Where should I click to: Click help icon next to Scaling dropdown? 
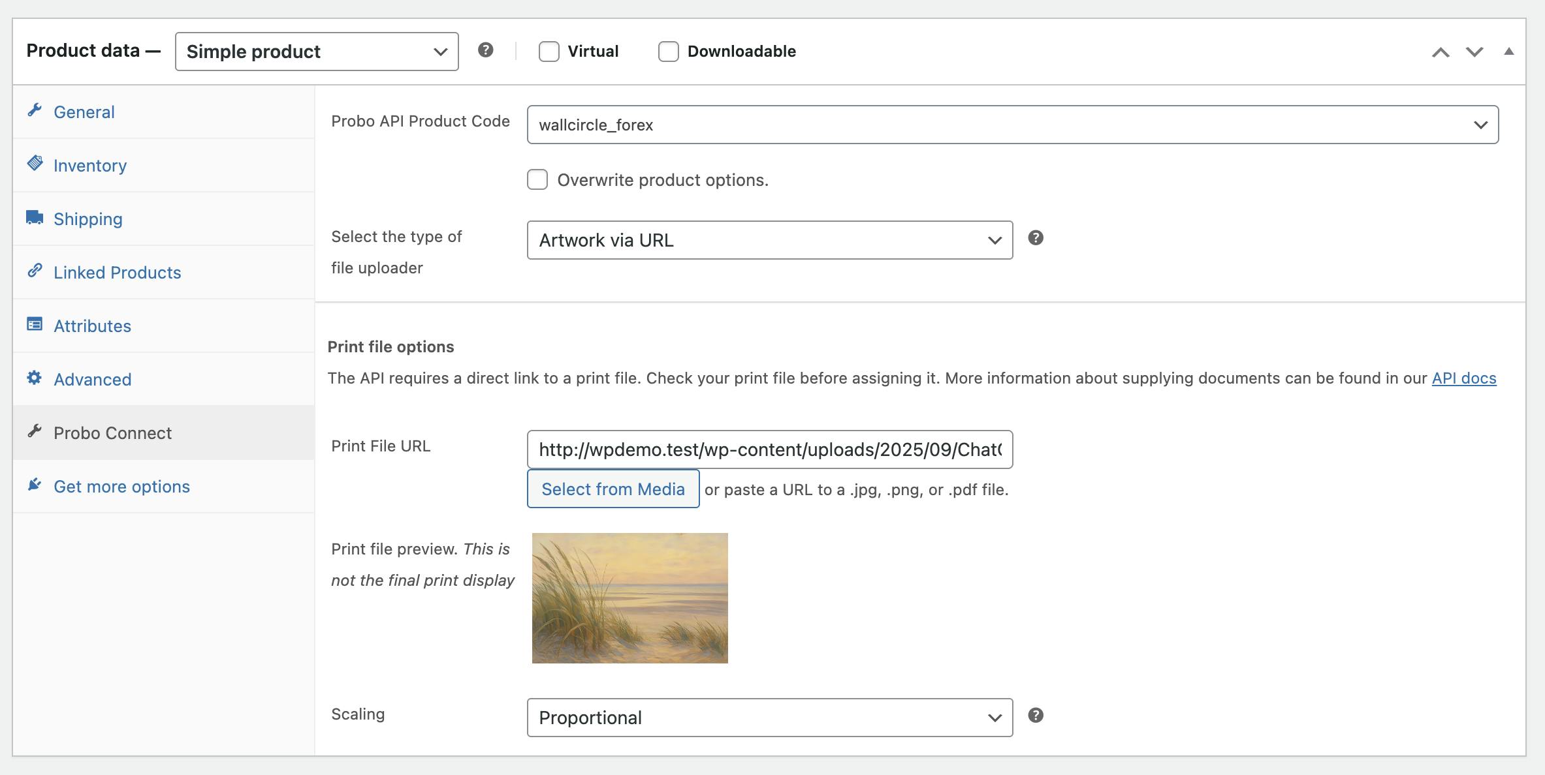pyautogui.click(x=1036, y=716)
